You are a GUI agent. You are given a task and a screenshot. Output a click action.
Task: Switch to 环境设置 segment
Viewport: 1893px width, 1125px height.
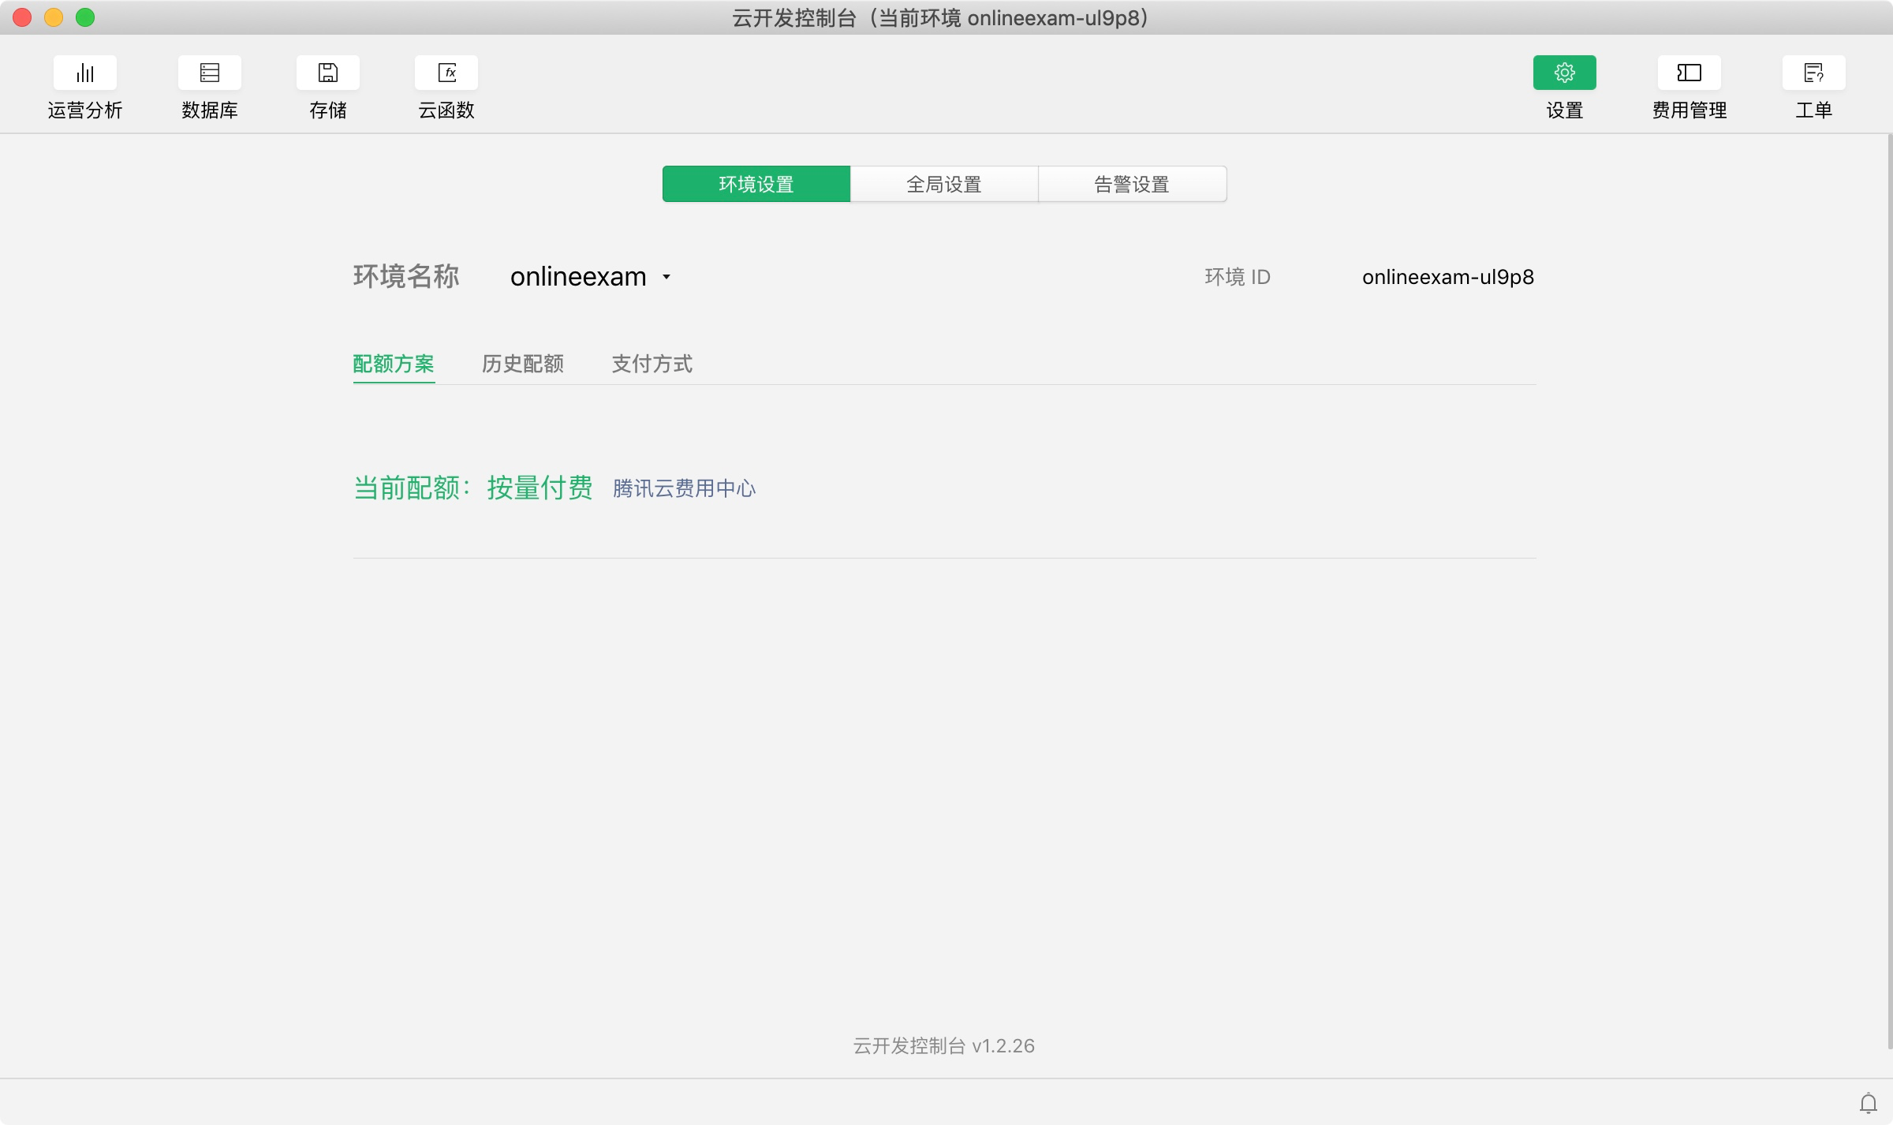tap(756, 185)
